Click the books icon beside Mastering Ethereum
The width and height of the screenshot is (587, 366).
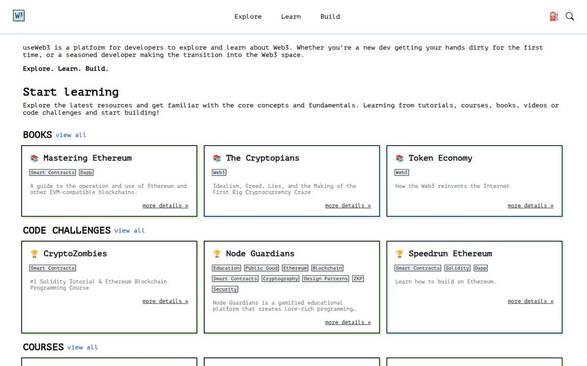(x=35, y=158)
